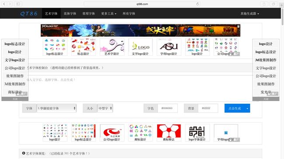This screenshot has height=159, width=284.
Task: Click the blue 点击生成 button
Action: 235,108
